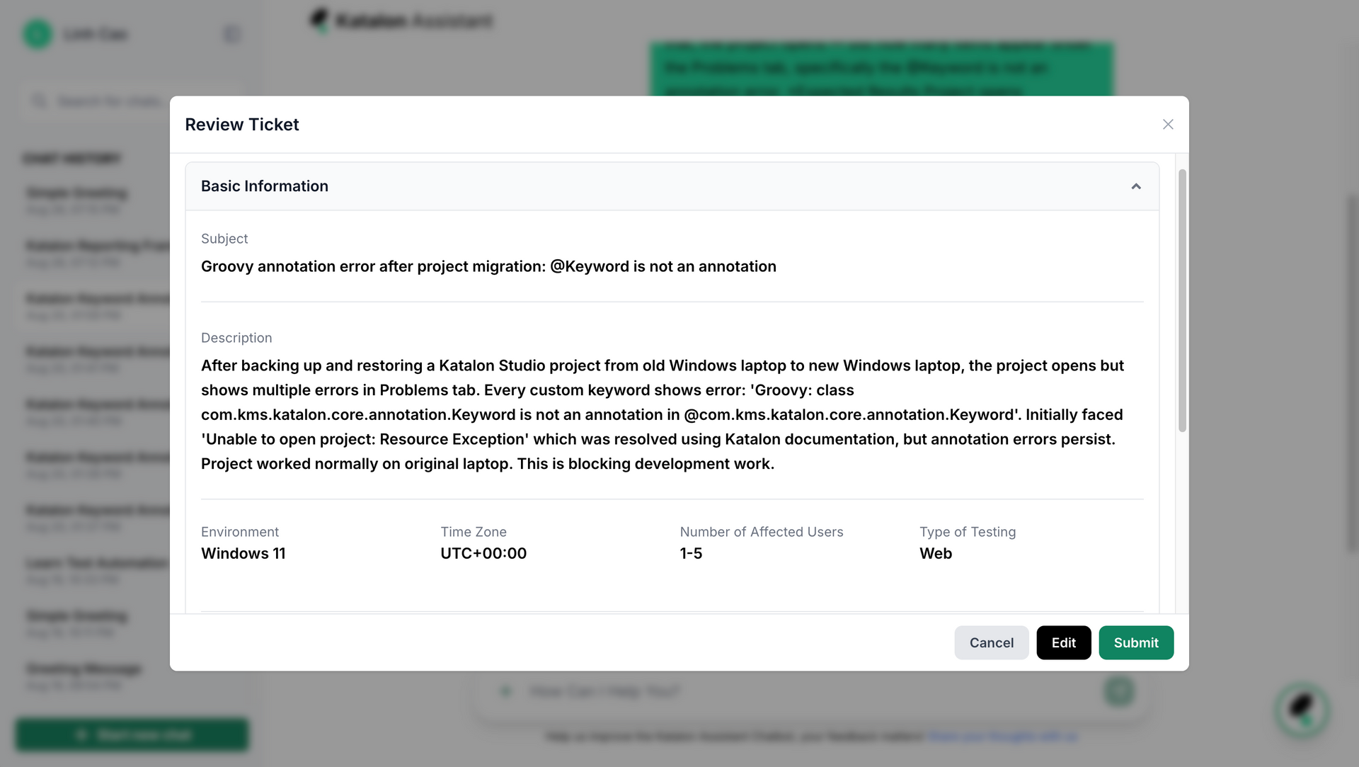Click the green user avatar icon
The height and width of the screenshot is (767, 1359).
[38, 35]
